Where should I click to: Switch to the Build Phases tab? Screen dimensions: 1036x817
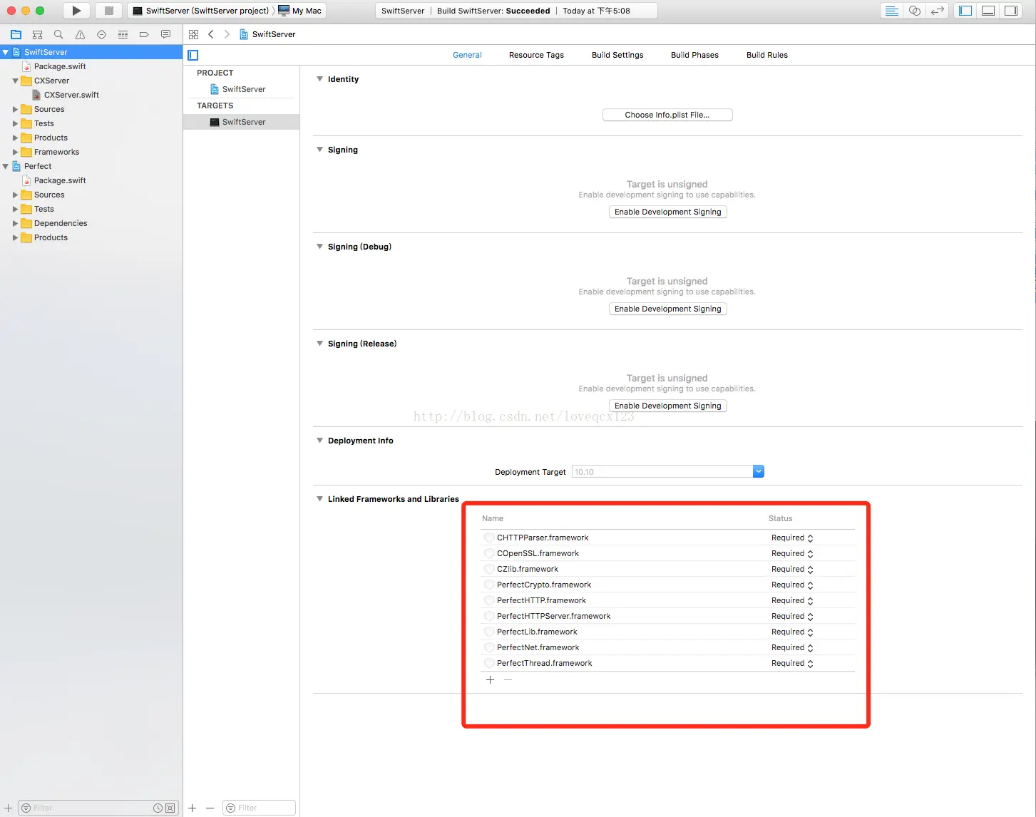(x=694, y=55)
